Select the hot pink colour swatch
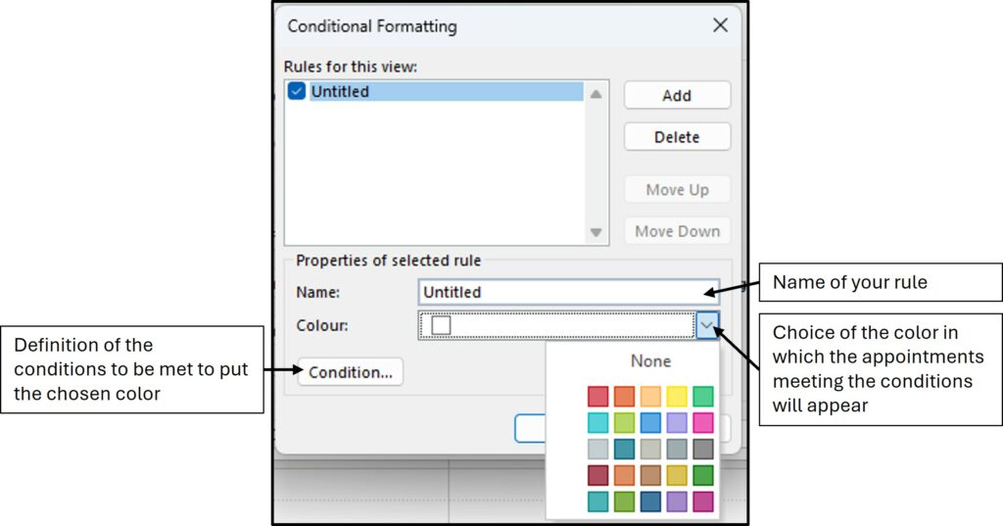The image size is (1003, 526). (x=703, y=423)
